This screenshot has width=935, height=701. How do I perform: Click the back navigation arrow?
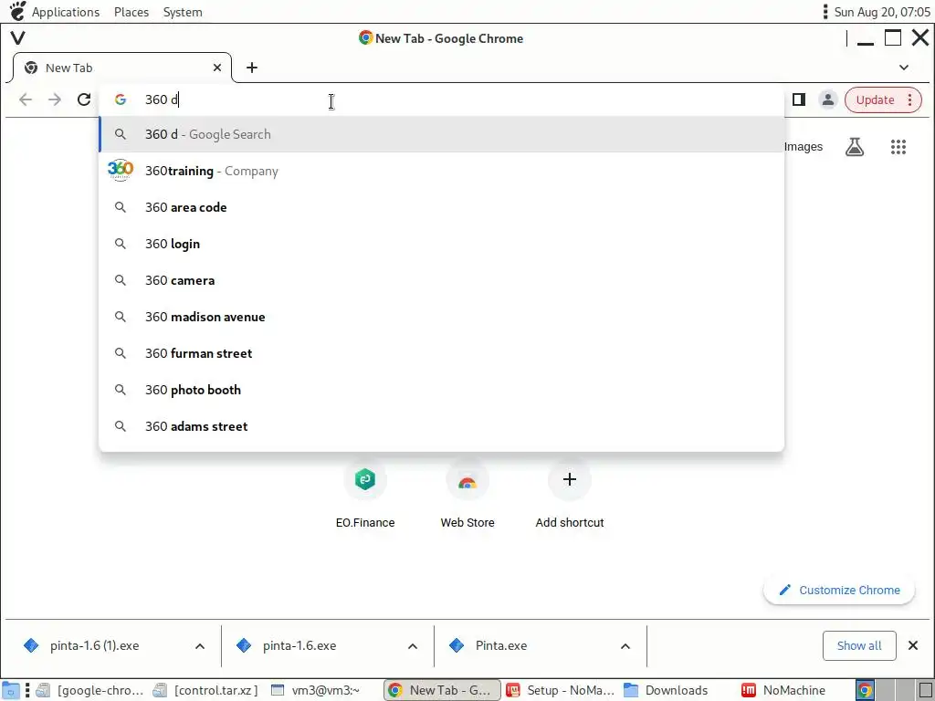click(x=26, y=99)
